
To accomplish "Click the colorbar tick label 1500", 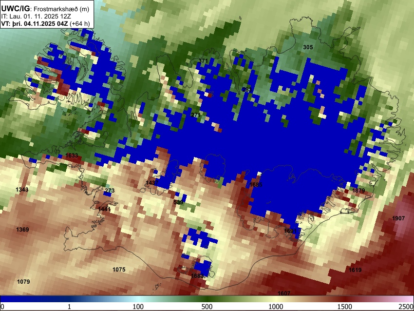I will tap(345, 307).
